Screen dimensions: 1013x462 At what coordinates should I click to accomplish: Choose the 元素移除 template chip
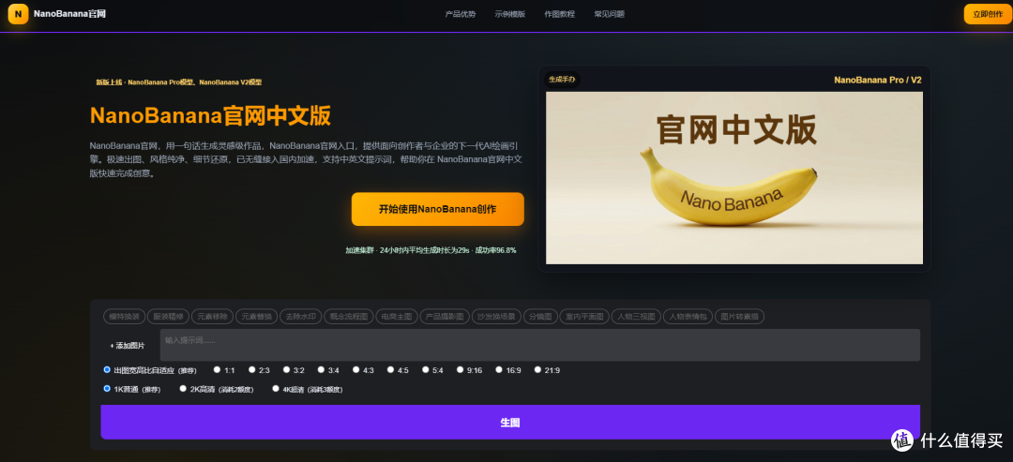(212, 316)
